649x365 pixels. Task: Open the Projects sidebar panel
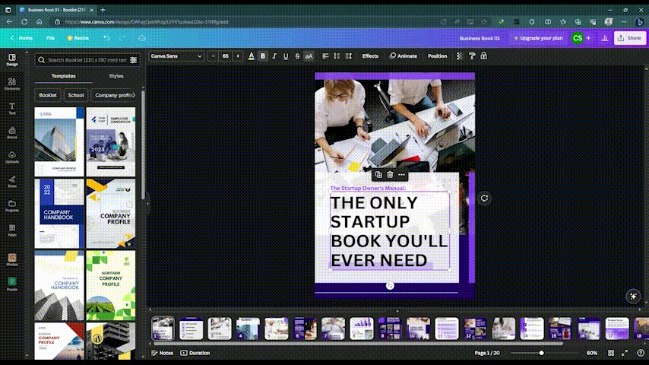pos(12,206)
